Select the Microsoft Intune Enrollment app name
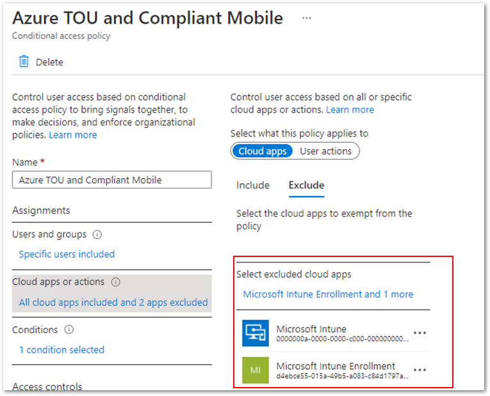This screenshot has width=490, height=396. (x=336, y=366)
